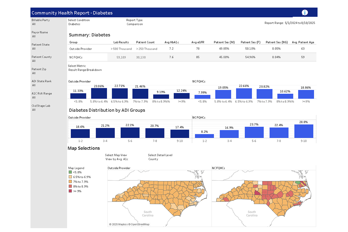The width and height of the screenshot is (348, 232).
Task: Select the >= 9% legend swatch
Action: coord(70,191)
